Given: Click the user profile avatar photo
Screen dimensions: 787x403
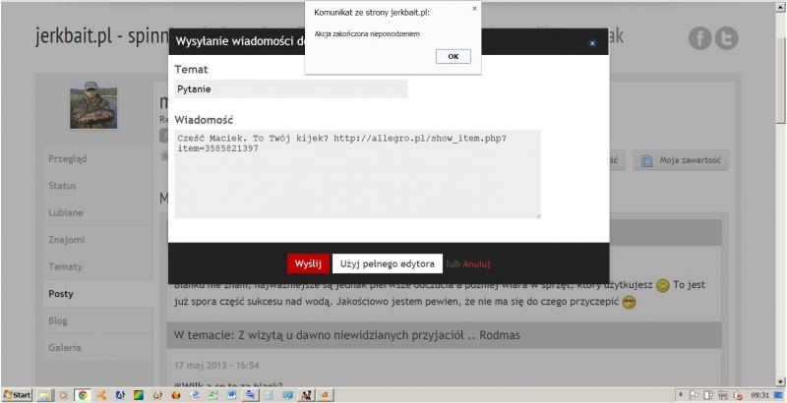Looking at the screenshot, I should (93, 105).
